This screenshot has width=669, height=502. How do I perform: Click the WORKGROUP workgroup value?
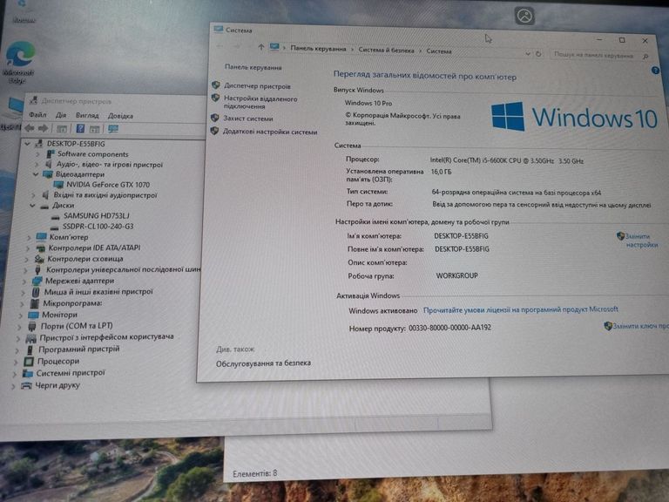pyautogui.click(x=457, y=275)
